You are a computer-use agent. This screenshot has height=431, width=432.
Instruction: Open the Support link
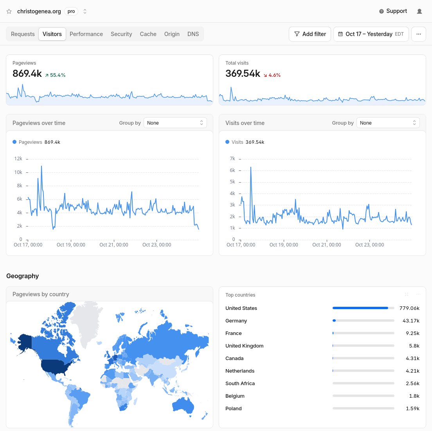click(393, 11)
